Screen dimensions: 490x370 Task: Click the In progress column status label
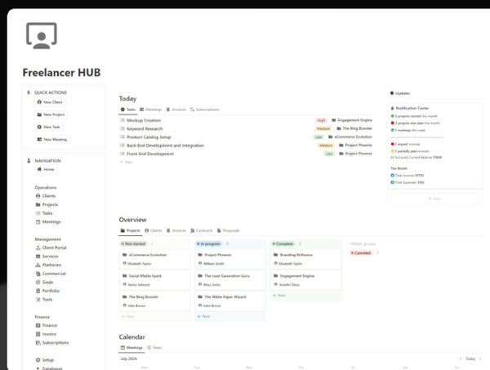(x=209, y=243)
